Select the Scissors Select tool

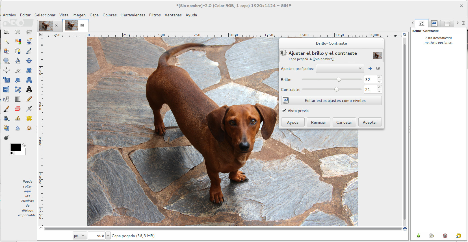pyautogui.click(x=29, y=42)
